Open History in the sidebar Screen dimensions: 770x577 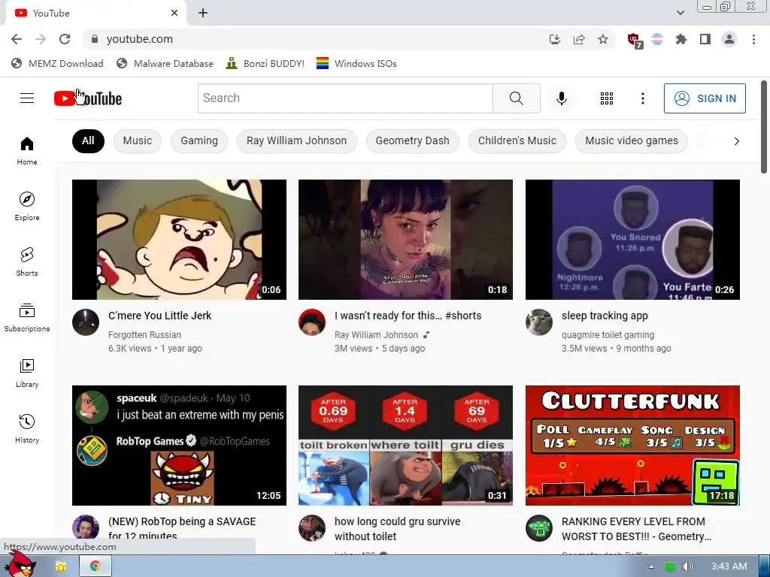click(27, 429)
